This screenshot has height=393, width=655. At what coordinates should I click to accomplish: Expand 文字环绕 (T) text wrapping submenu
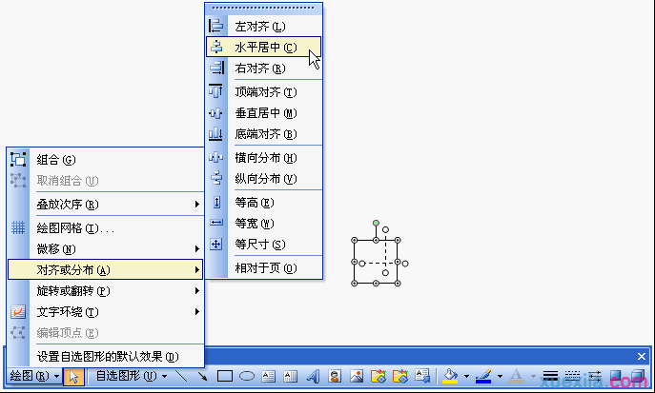coord(105,312)
